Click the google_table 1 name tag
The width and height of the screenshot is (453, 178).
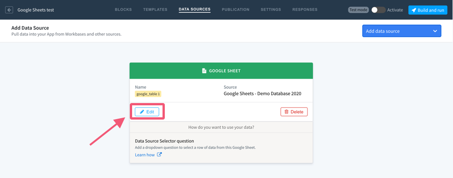click(148, 94)
